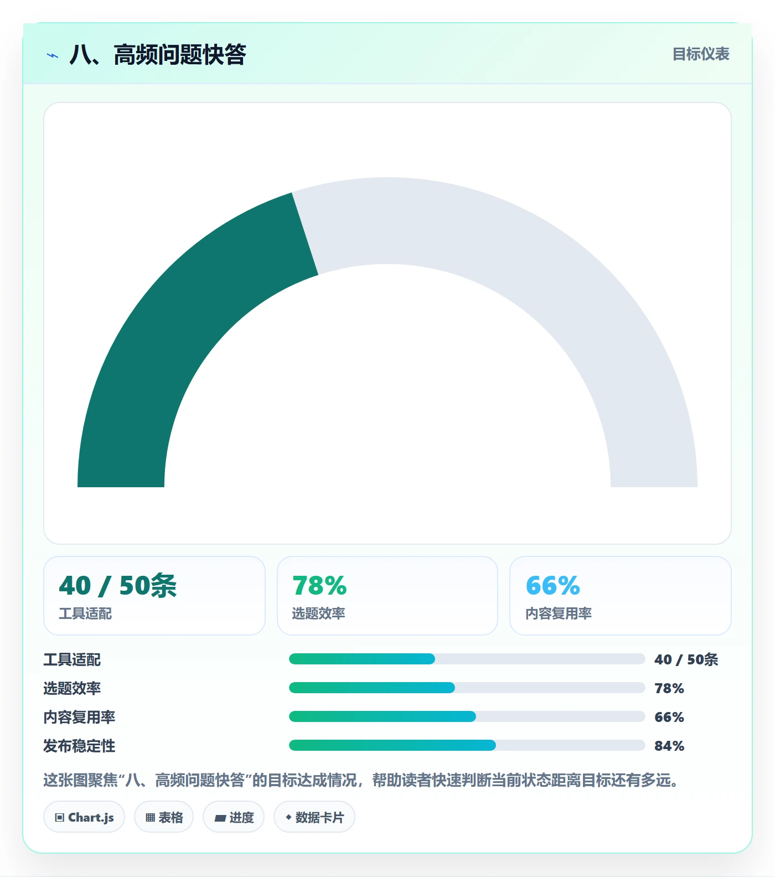Select the 表格 tag chip

tap(164, 817)
